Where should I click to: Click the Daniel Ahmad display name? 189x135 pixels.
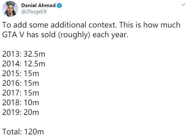(x=38, y=6)
